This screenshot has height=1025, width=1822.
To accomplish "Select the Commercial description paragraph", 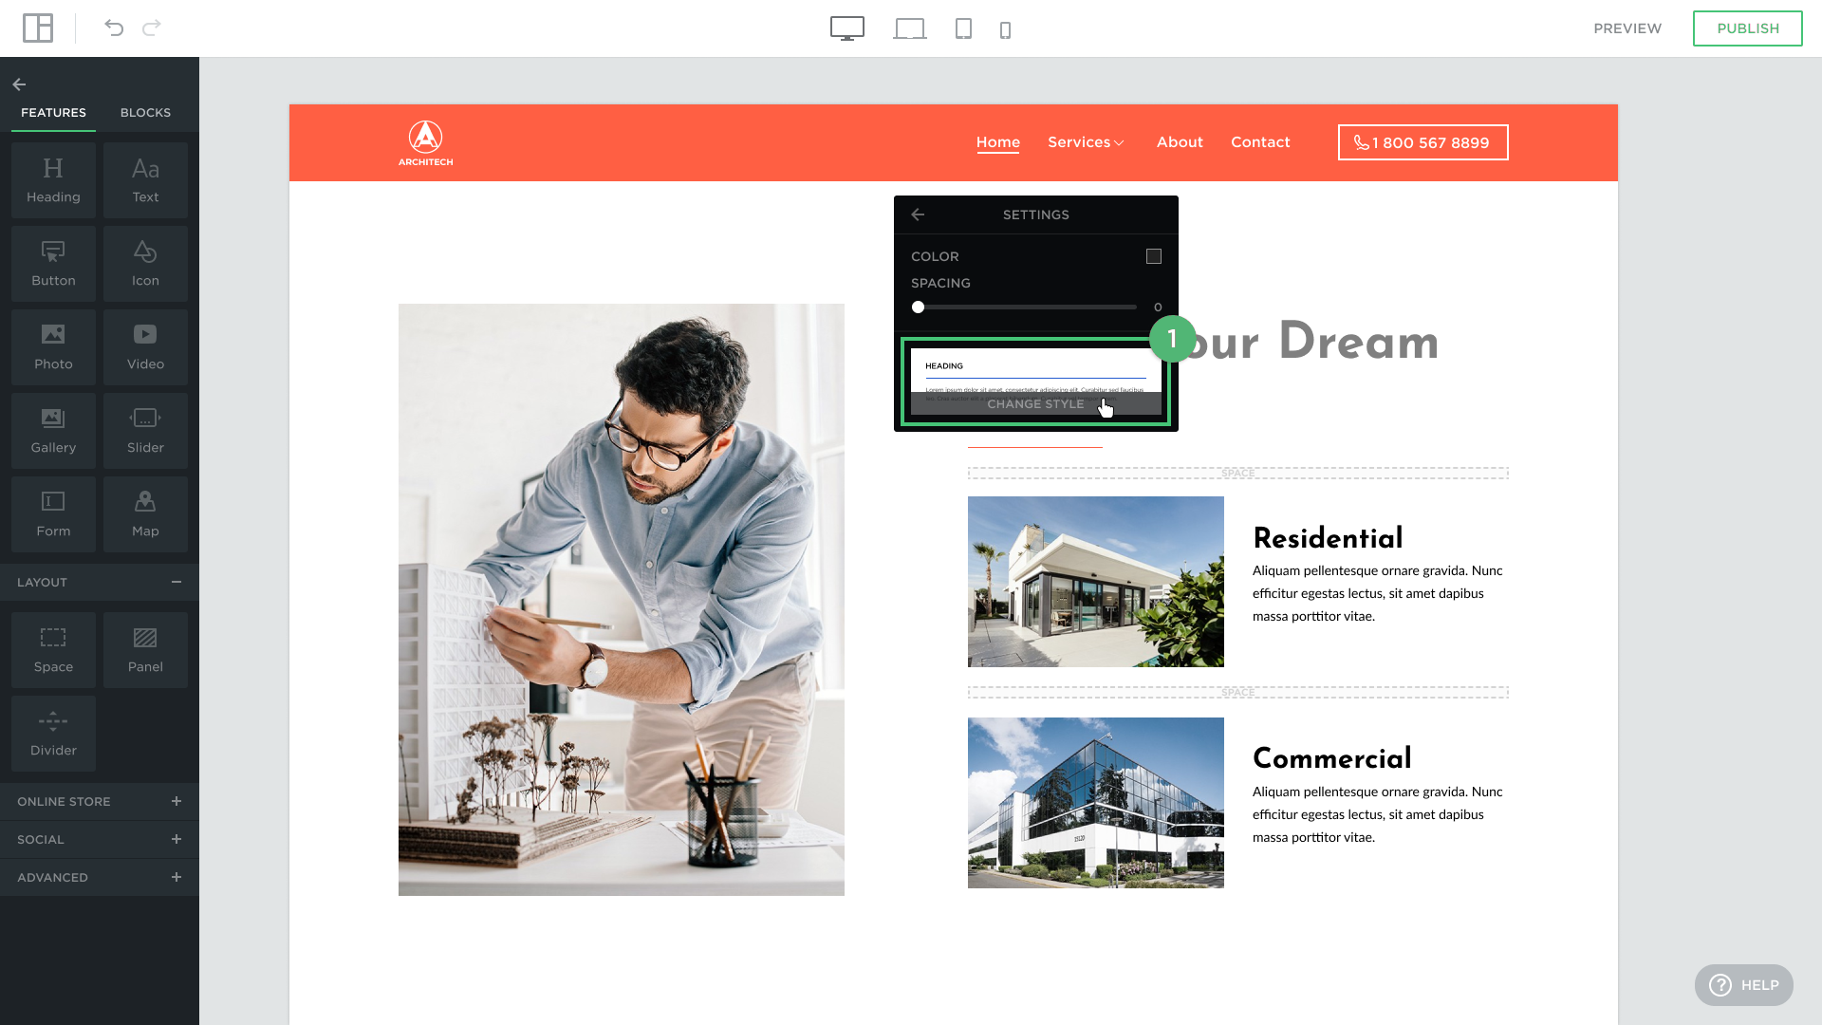I will 1378,814.
